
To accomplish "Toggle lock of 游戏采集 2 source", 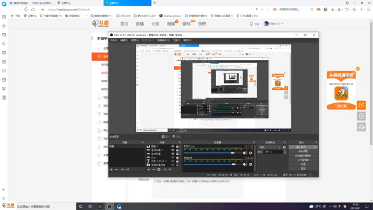I will [177, 150].
